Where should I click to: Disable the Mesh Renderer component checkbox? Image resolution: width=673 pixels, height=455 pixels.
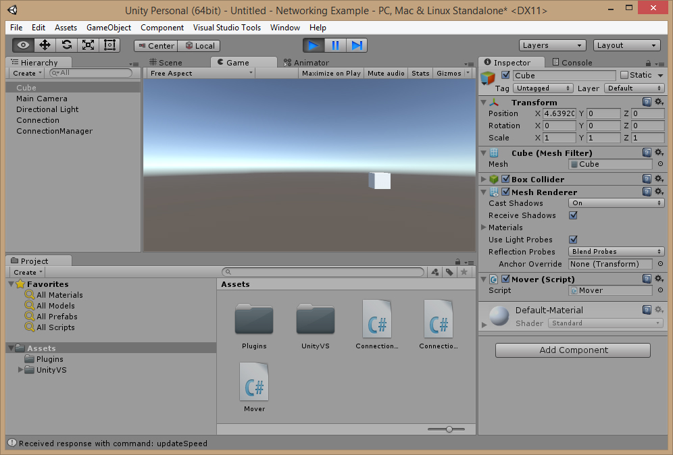(505, 192)
